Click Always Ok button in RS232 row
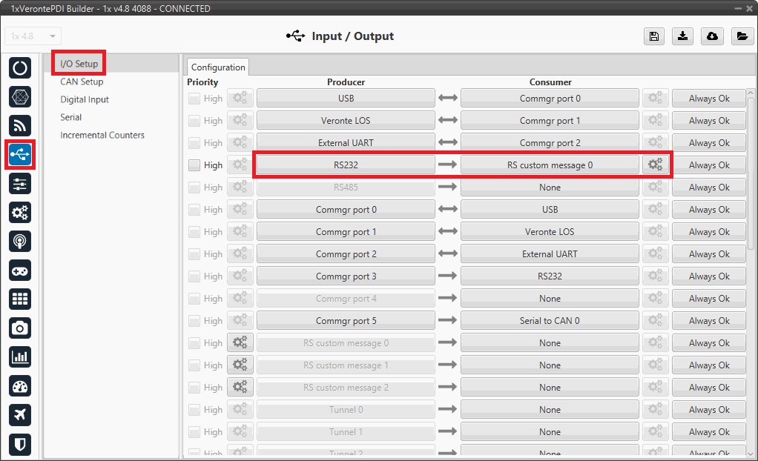The height and width of the screenshot is (461, 758). [708, 165]
